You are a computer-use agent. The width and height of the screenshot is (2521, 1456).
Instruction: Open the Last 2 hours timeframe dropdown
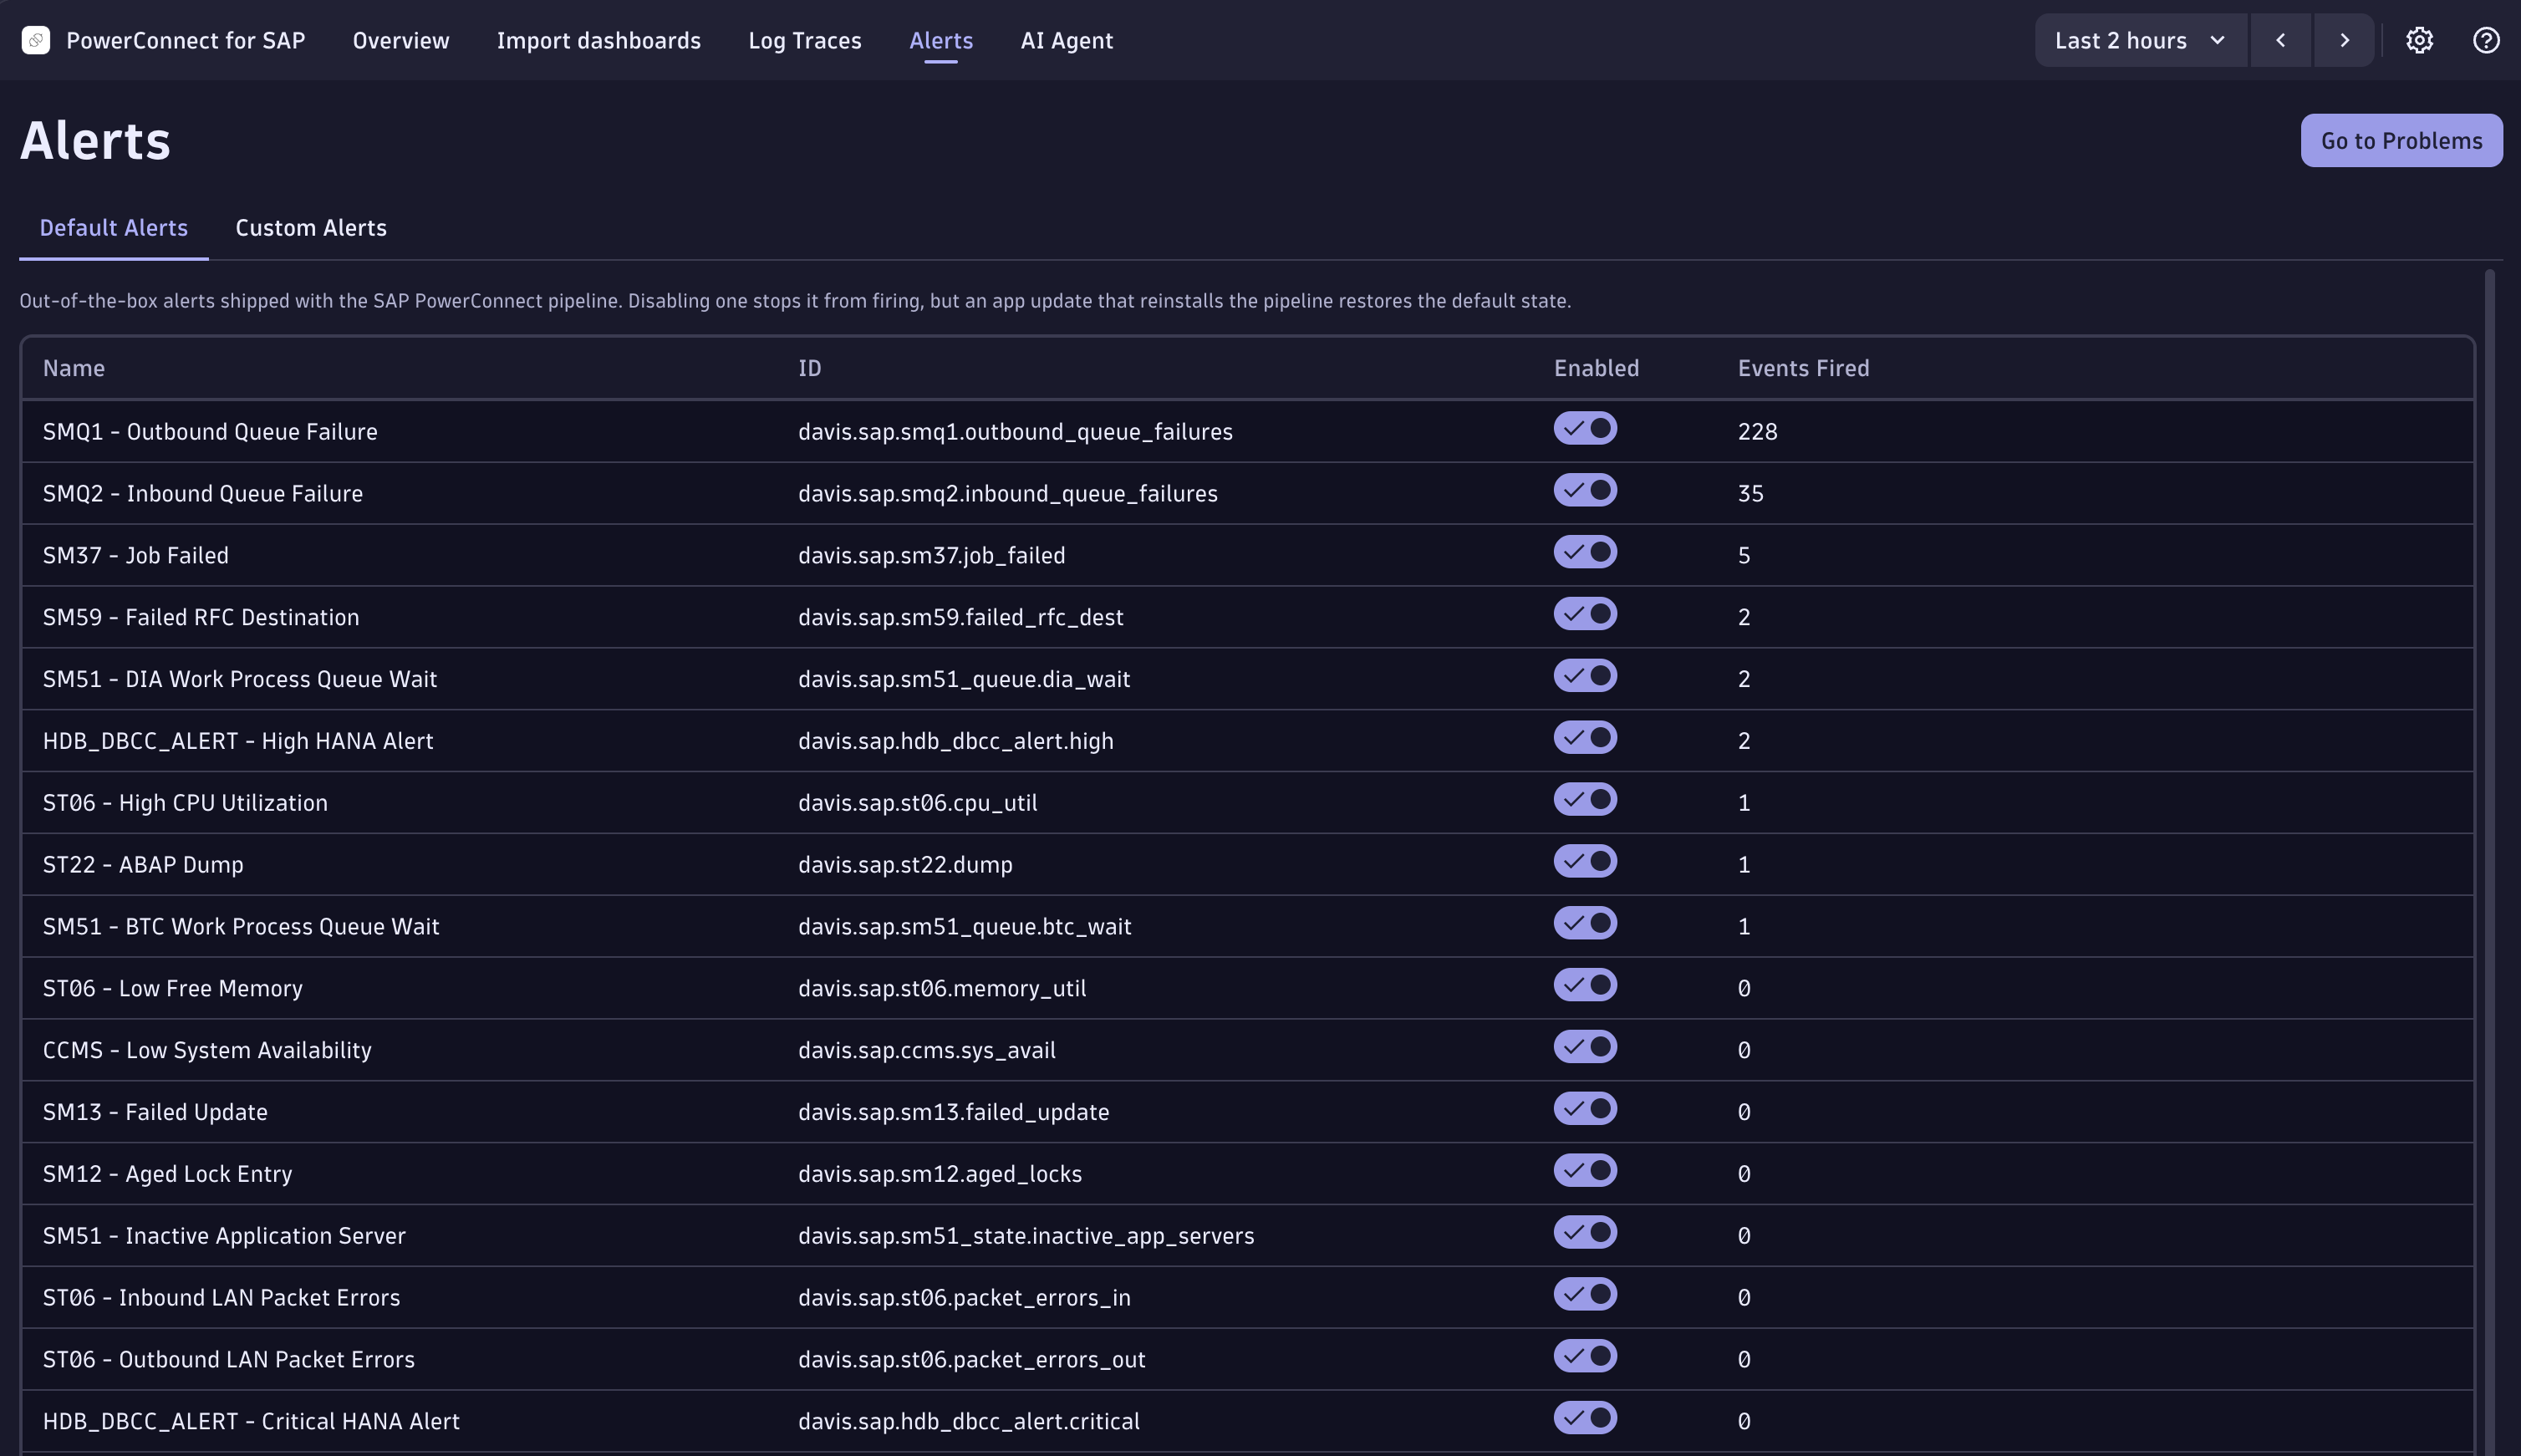[2141, 40]
